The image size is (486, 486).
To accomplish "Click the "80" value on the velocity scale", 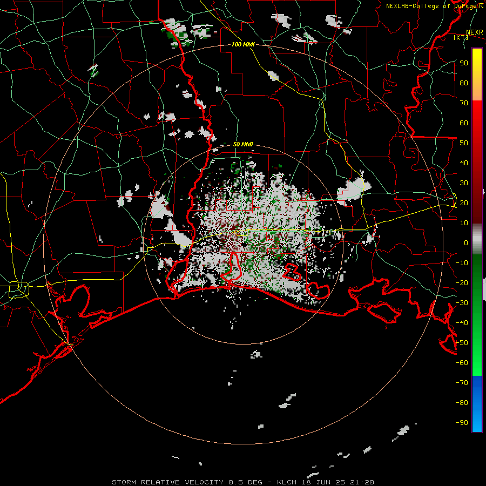I will pyautogui.click(x=464, y=83).
